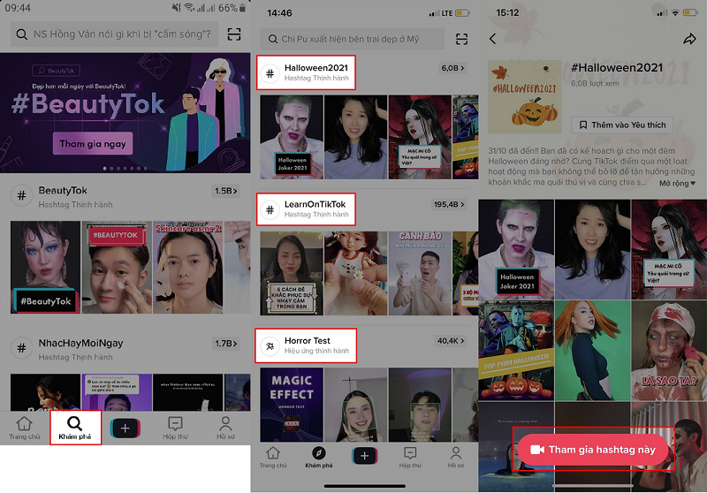Tap the Horror Test effect icon
Screen dimensions: 707x493
[270, 346]
